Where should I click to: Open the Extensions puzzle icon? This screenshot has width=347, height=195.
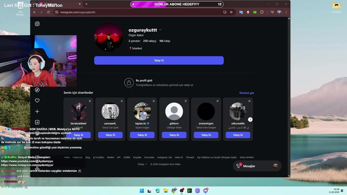[262, 12]
